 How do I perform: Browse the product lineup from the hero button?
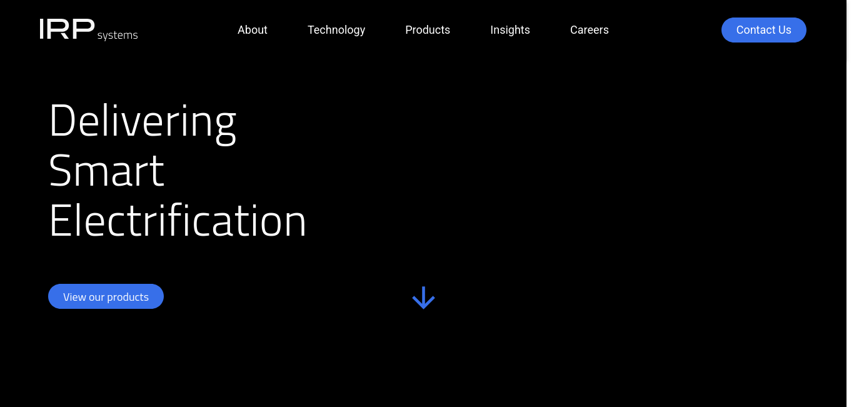(106, 296)
